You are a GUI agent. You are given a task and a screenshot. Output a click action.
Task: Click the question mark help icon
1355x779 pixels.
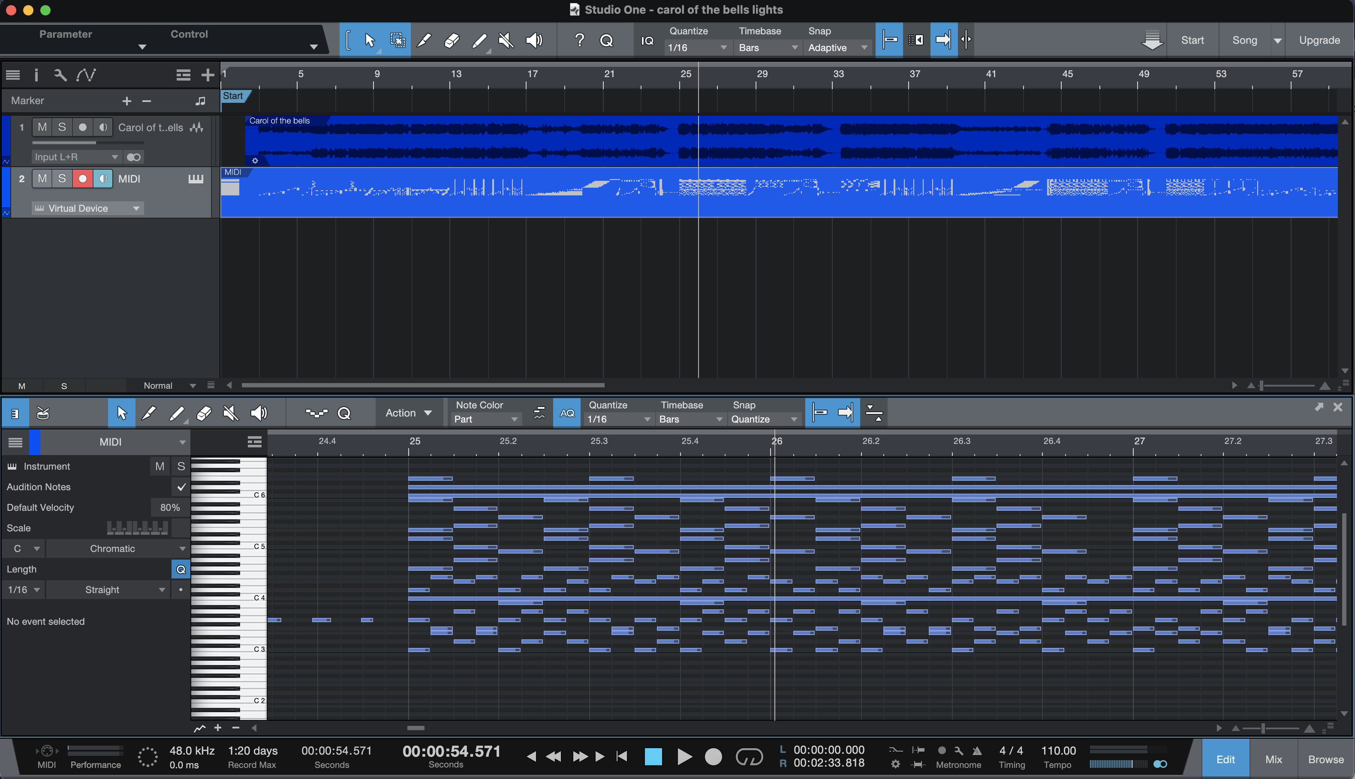coord(579,40)
